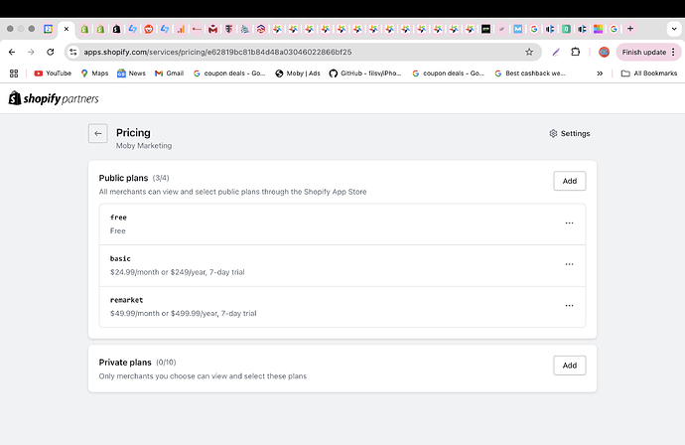
Task: Open the apps grid in bookmarks bar
Action: pos(14,74)
